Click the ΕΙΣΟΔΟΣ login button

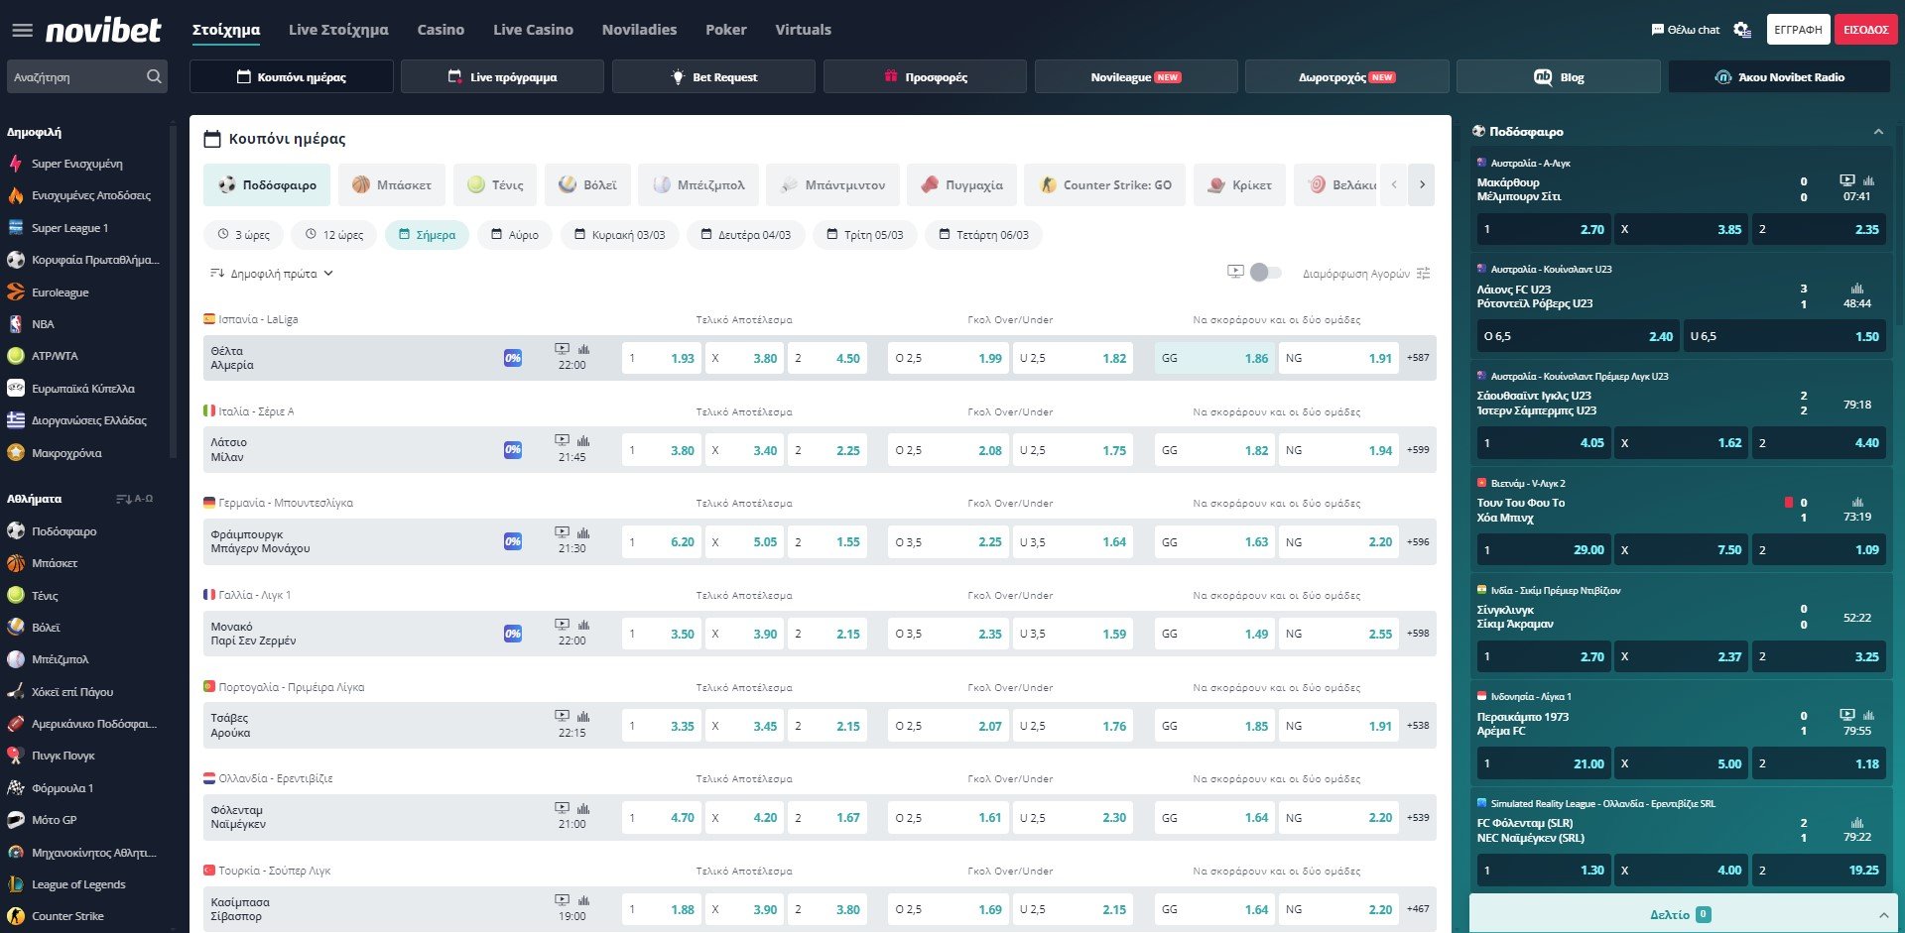(1864, 30)
